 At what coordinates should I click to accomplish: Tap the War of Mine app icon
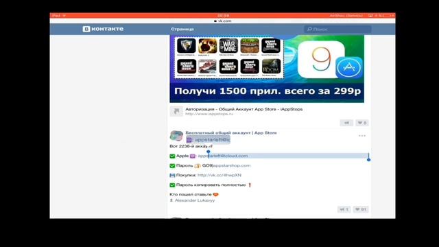click(228, 46)
